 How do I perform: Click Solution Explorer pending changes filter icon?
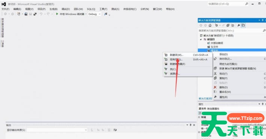pos(216,25)
